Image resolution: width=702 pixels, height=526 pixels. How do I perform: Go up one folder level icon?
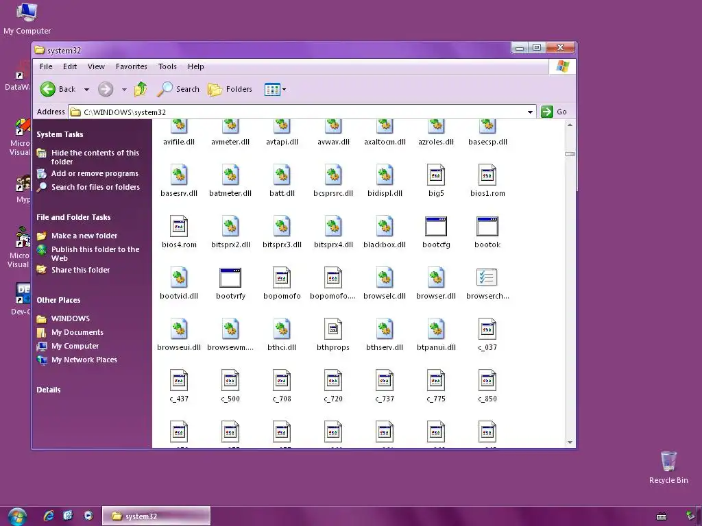click(x=141, y=89)
